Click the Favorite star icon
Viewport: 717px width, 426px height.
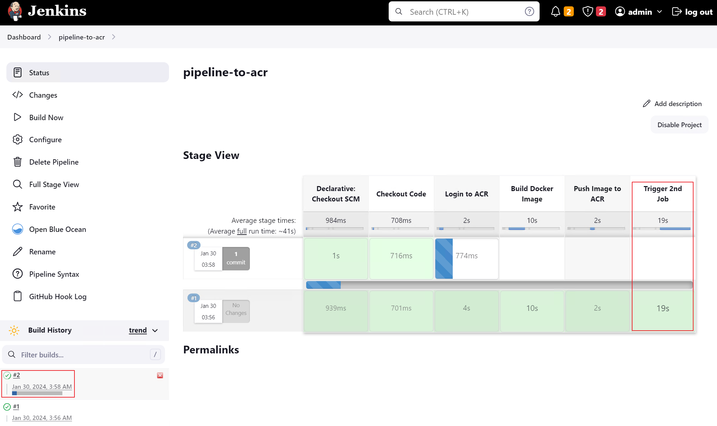coord(17,207)
